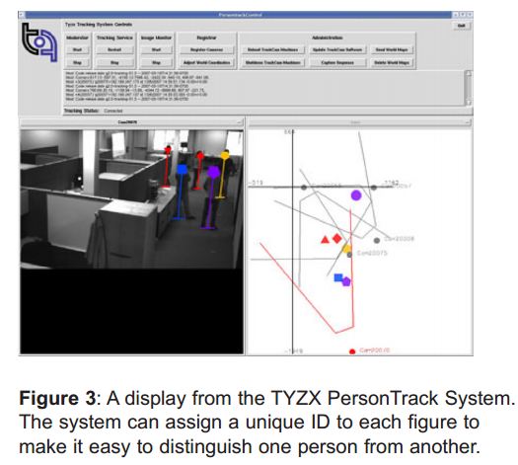Click the Tyzx Tracking System Controls heading
The height and width of the screenshot is (465, 518).
click(99, 25)
